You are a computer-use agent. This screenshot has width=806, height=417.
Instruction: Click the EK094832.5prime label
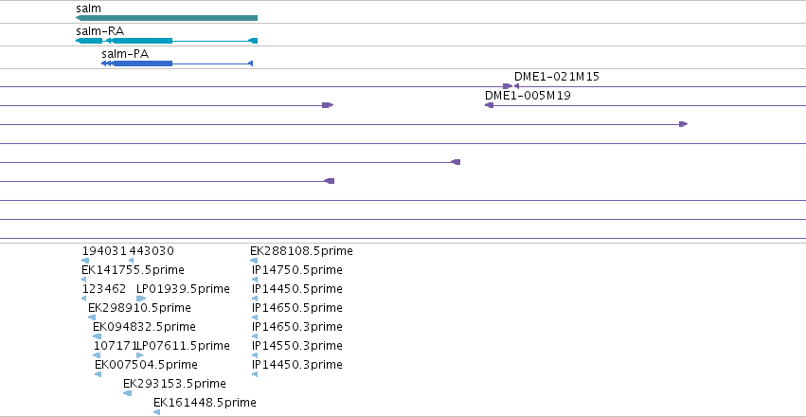point(145,327)
